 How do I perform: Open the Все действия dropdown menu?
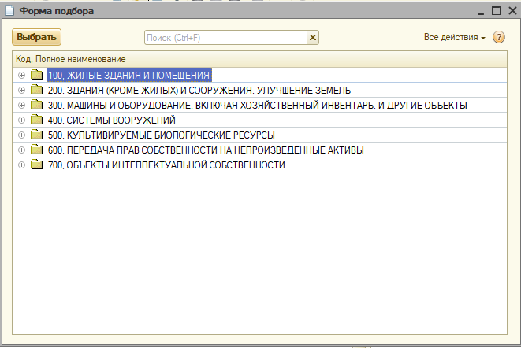click(454, 38)
